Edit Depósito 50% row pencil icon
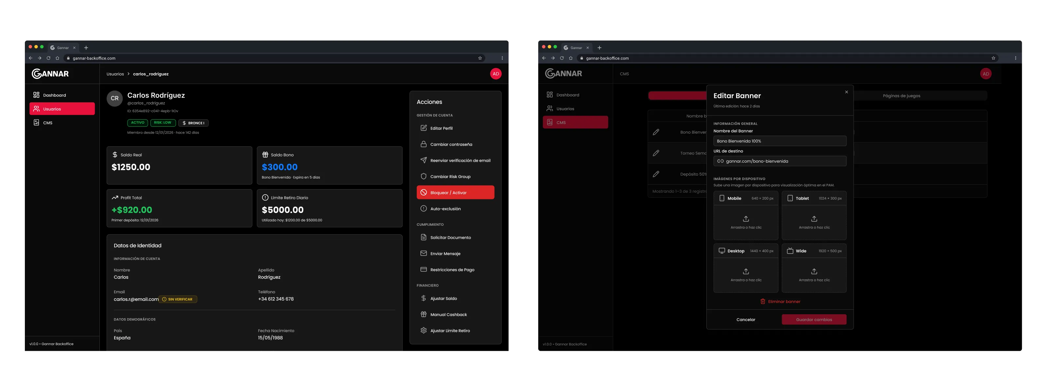 656,174
